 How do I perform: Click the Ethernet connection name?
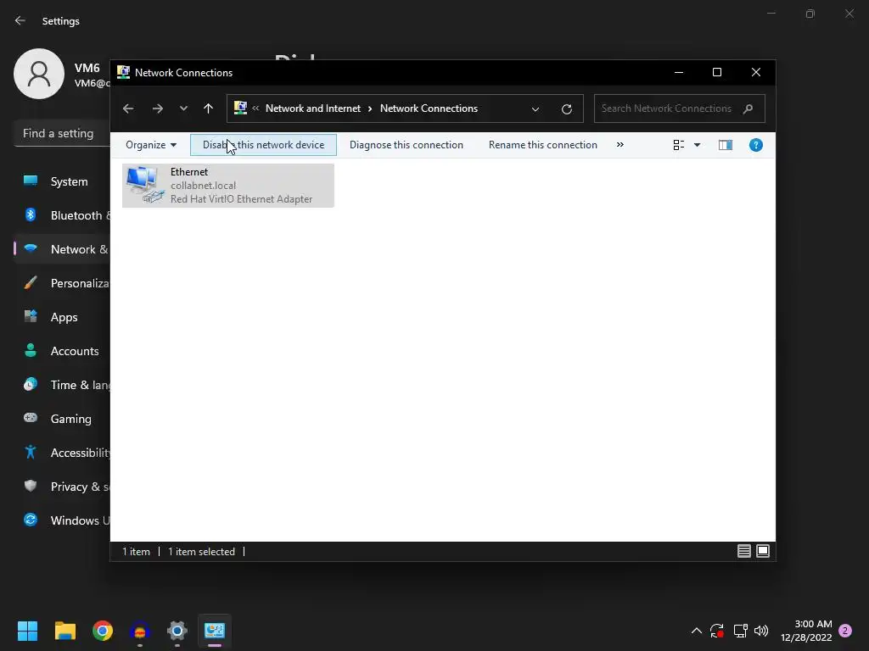point(189,172)
